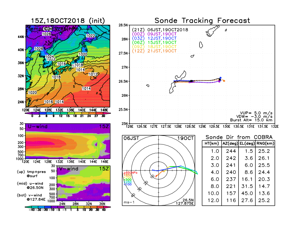
Task: Click temperature colorbar segment between 27 and 30
Action: 100,113
